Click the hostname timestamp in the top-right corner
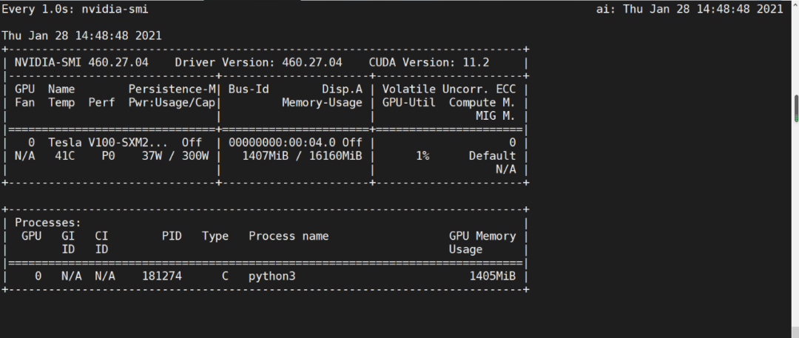Viewport: 799px width, 338px height. (690, 9)
